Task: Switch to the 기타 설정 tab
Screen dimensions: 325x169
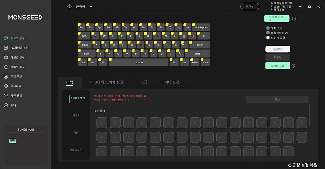Action: [x=172, y=82]
